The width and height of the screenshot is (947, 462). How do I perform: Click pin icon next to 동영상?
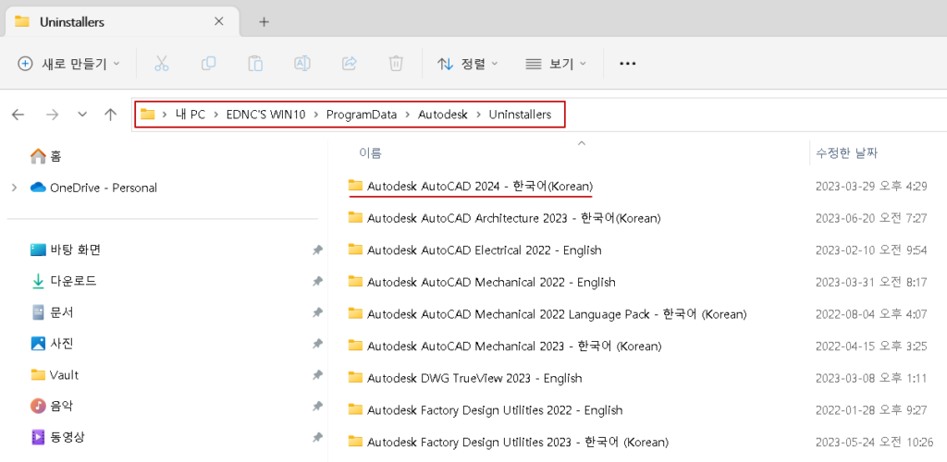point(317,437)
